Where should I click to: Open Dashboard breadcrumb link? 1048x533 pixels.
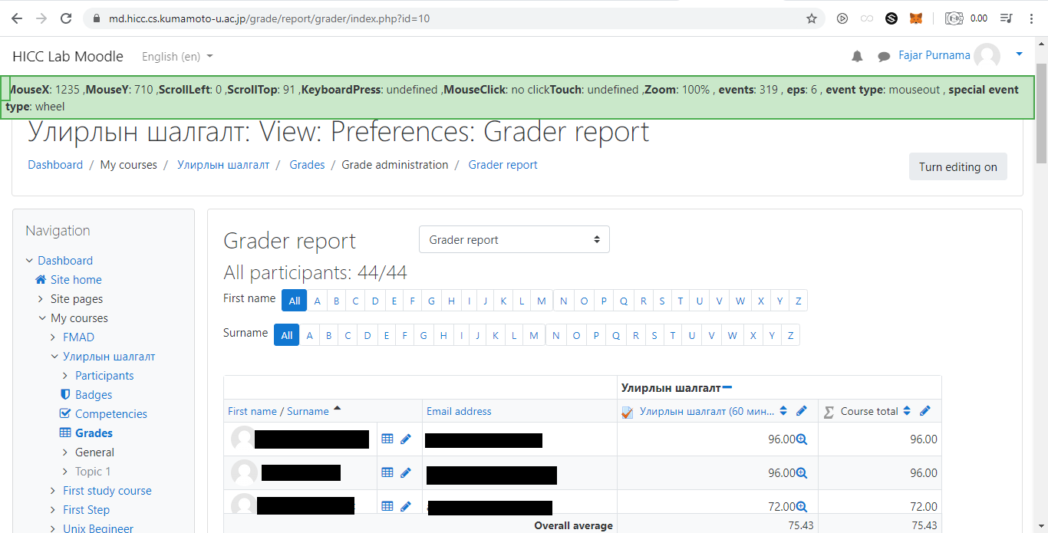55,165
